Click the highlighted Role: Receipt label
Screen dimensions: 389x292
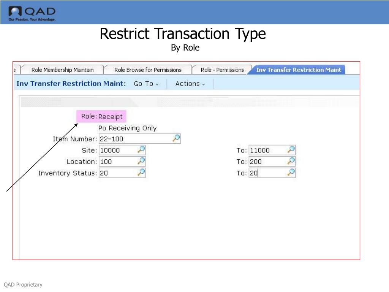point(101,116)
